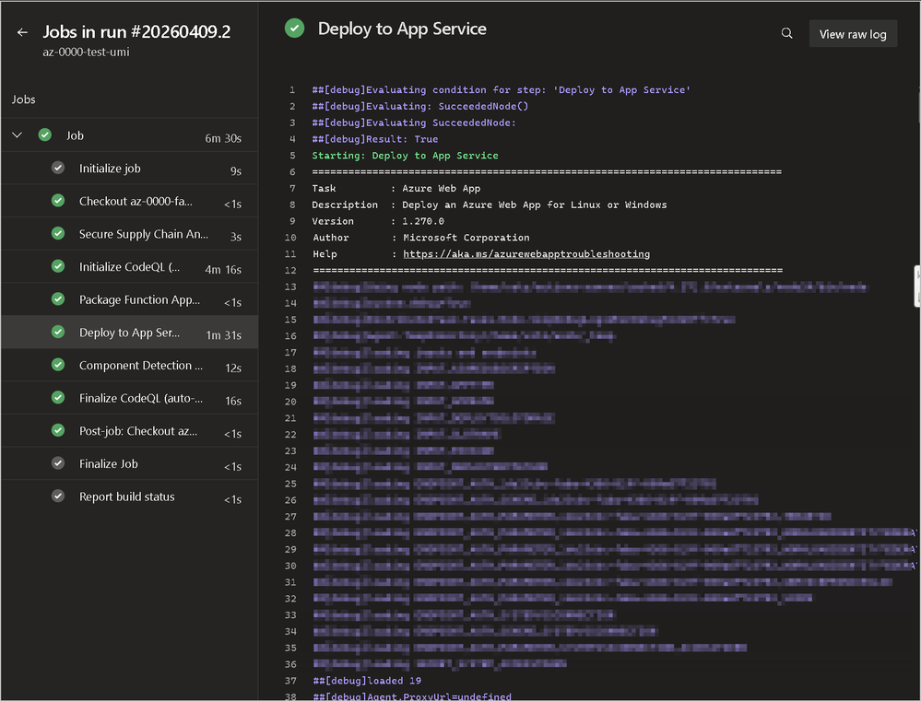Select the Secure Supply Chain Analysis step
Viewport: 921px width, 701px height.
[x=143, y=234]
